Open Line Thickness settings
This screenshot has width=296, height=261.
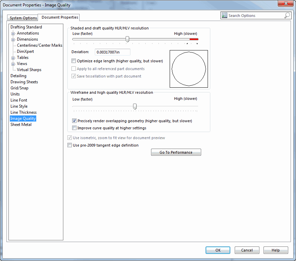pos(24,112)
